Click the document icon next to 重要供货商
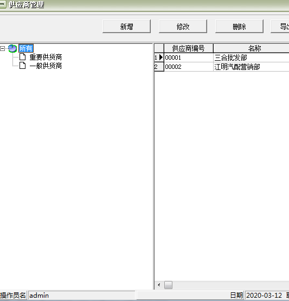 pyautogui.click(x=22, y=57)
